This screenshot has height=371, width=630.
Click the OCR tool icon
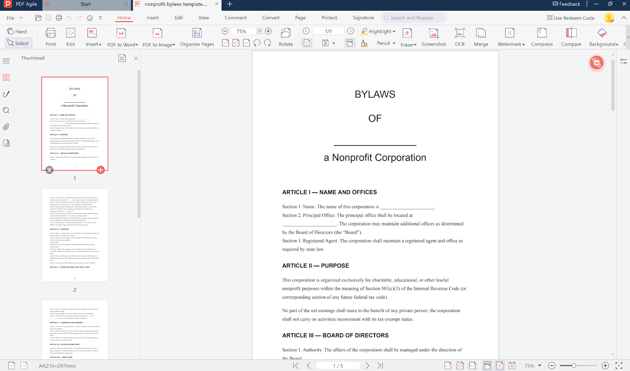point(460,33)
